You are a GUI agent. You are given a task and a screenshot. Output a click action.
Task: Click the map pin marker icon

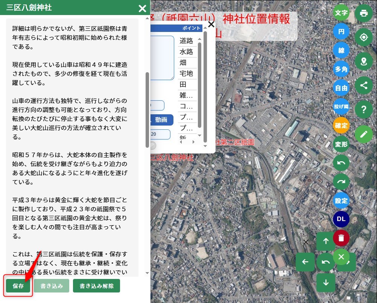point(363,61)
